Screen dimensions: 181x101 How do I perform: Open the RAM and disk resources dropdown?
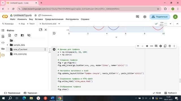click(170, 24)
